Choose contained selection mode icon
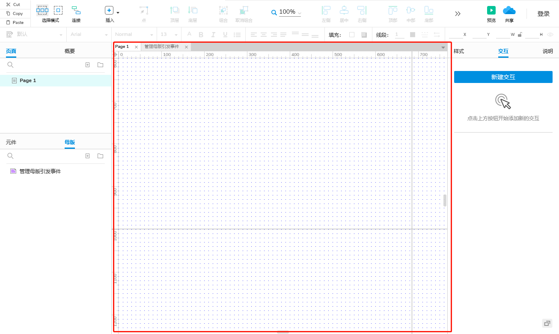 (58, 10)
